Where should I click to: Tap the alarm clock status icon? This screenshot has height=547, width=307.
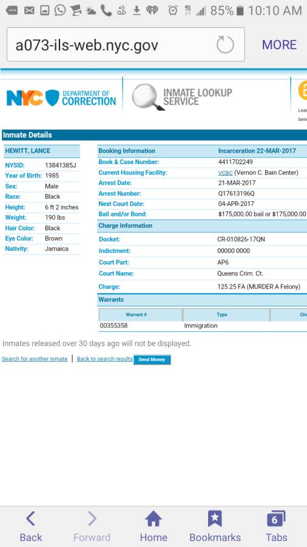173,11
